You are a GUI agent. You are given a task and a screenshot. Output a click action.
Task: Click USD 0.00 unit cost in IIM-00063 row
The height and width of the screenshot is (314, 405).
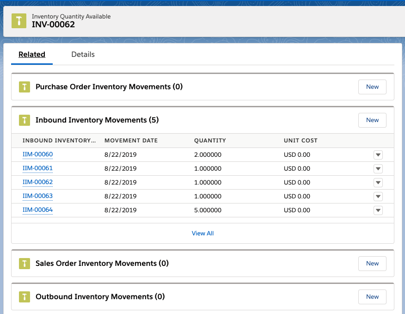(297, 197)
